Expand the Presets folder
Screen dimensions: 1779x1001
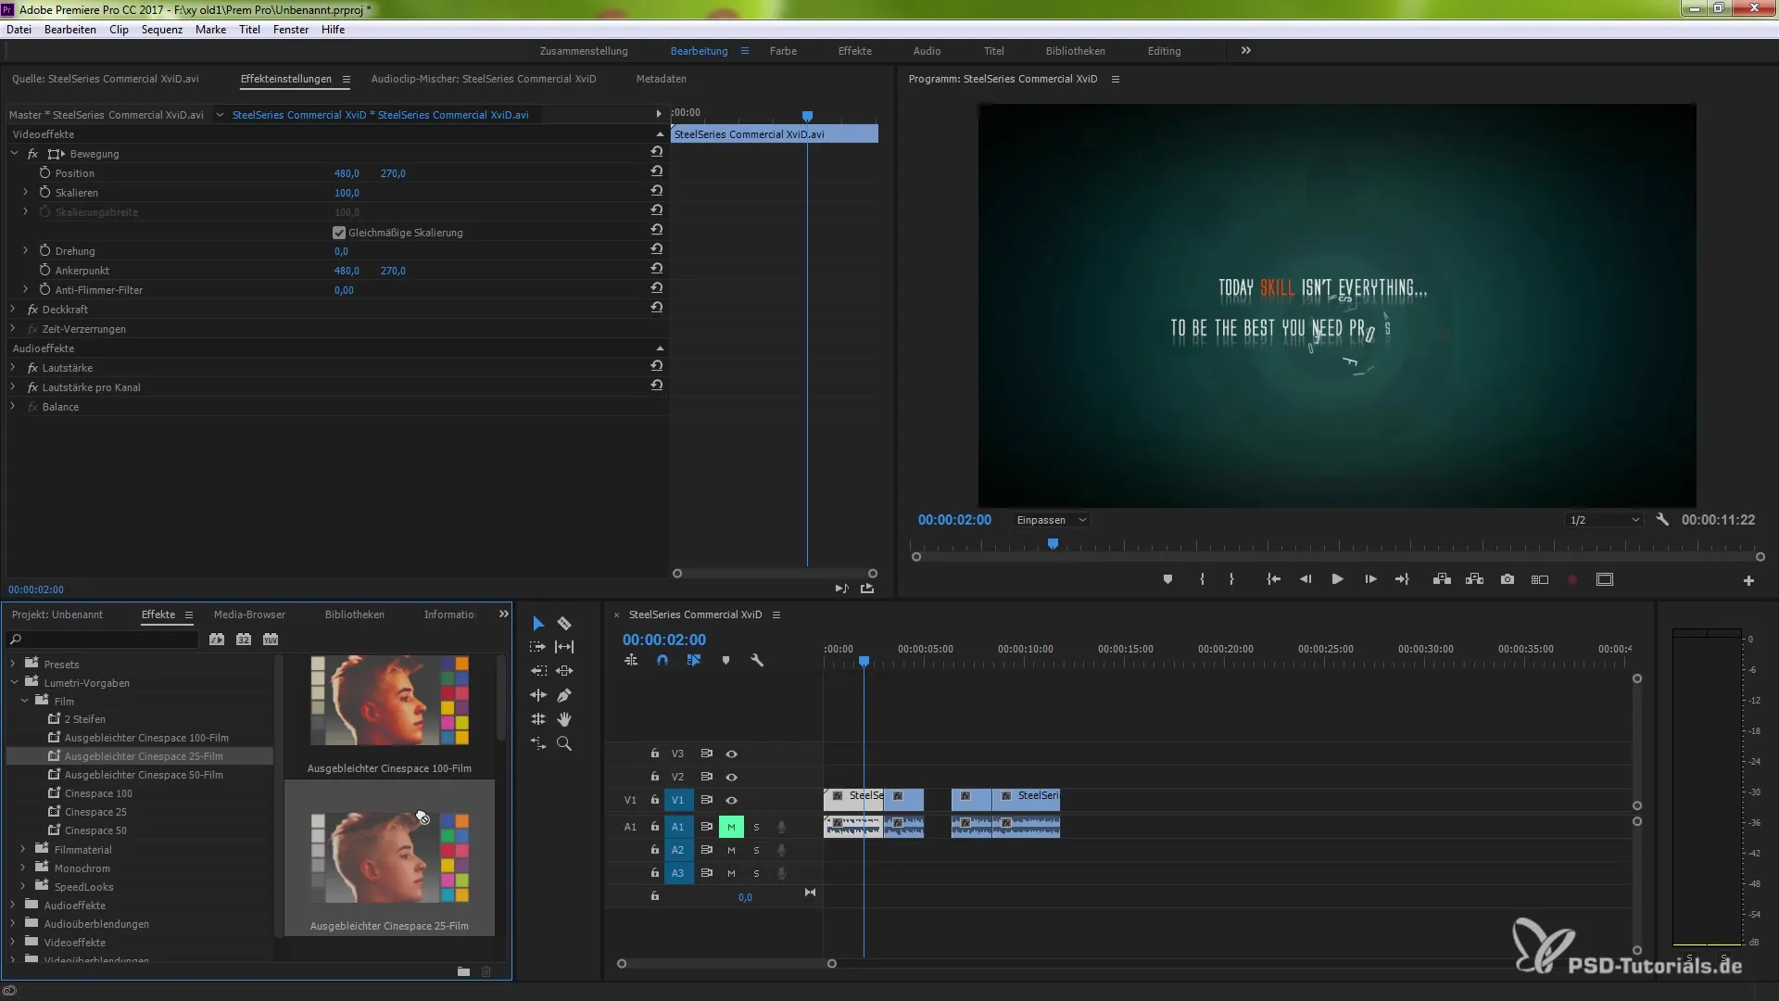pyautogui.click(x=13, y=664)
